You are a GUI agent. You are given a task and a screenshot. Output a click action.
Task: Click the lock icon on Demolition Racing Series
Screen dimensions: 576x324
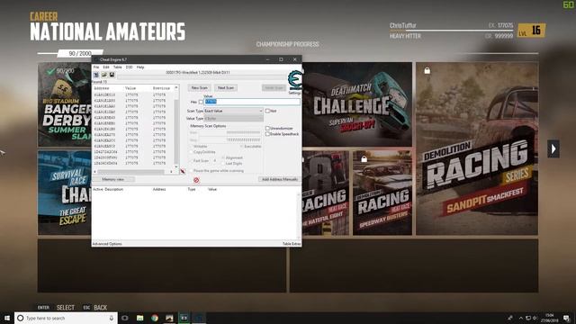click(427, 70)
